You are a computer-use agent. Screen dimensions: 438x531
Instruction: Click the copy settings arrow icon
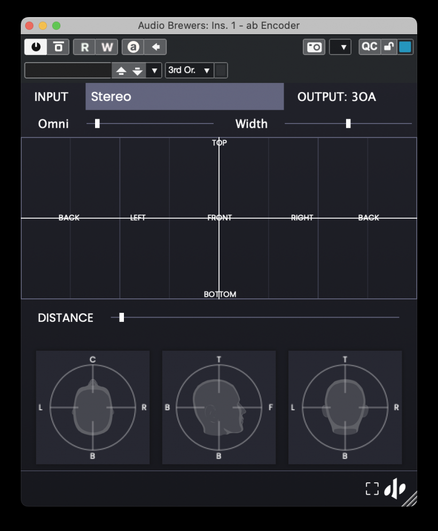pyautogui.click(x=155, y=47)
